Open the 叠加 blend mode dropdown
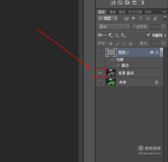This screenshot has height=162, width=168. (x=113, y=27)
